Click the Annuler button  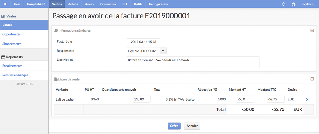pyautogui.click(x=192, y=126)
